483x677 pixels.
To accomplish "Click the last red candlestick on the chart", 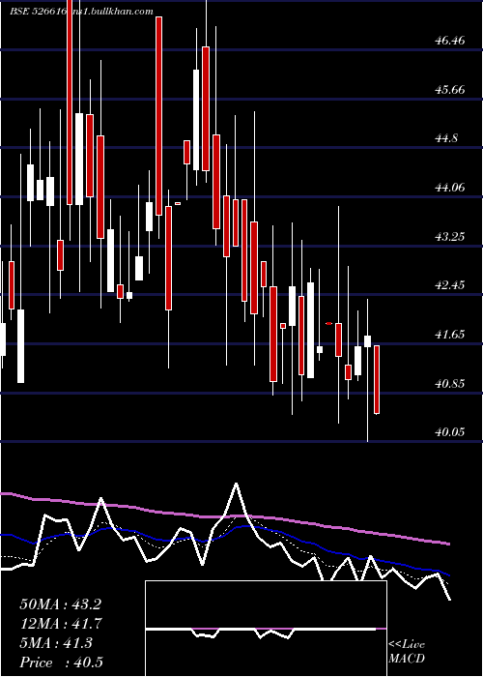I will point(377,379).
